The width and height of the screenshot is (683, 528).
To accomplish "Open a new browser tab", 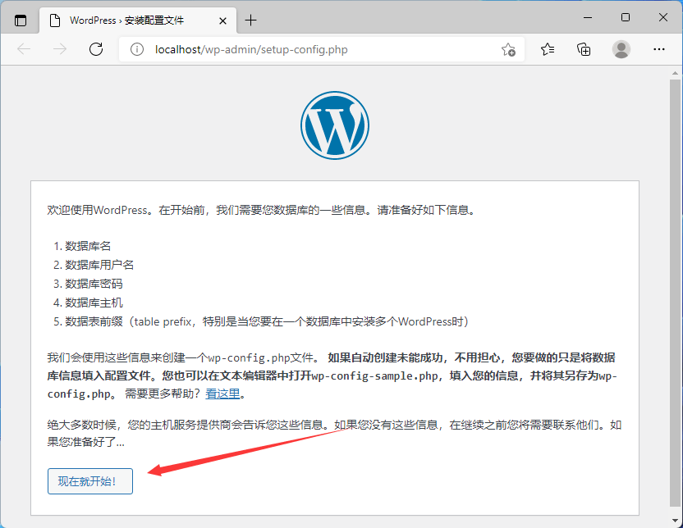I will click(x=251, y=20).
